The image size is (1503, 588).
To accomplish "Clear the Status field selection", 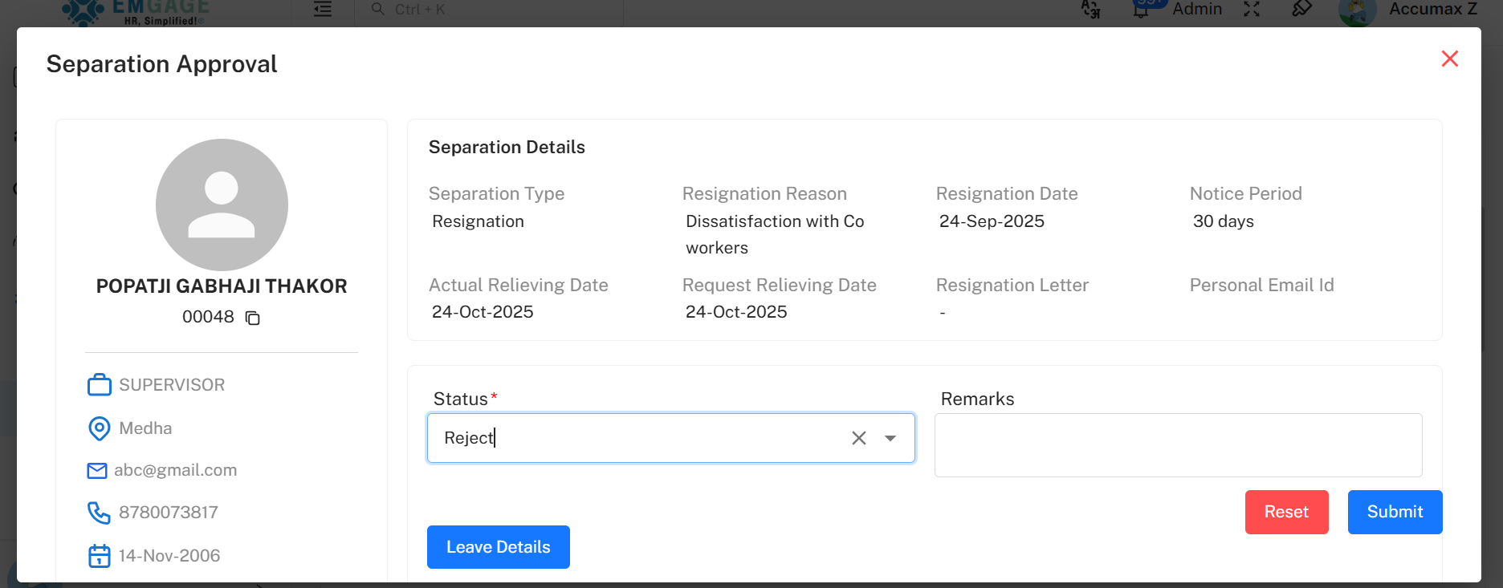I will pyautogui.click(x=858, y=438).
